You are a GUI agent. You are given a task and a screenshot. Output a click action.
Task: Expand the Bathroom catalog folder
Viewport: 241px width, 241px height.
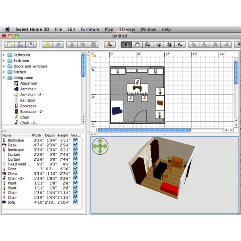tap(4, 55)
